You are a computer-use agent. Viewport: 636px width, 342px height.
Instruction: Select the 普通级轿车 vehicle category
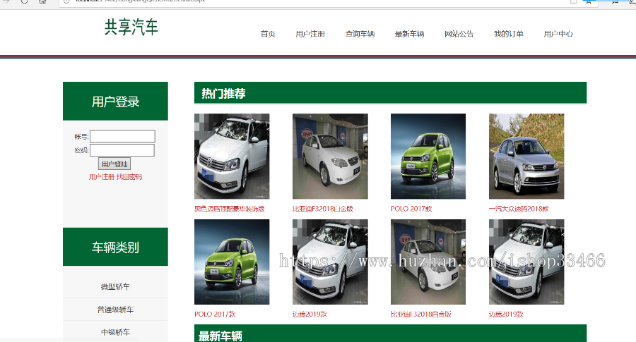(115, 310)
